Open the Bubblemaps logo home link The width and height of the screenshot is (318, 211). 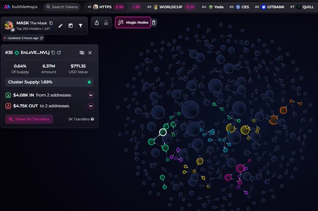tap(21, 7)
